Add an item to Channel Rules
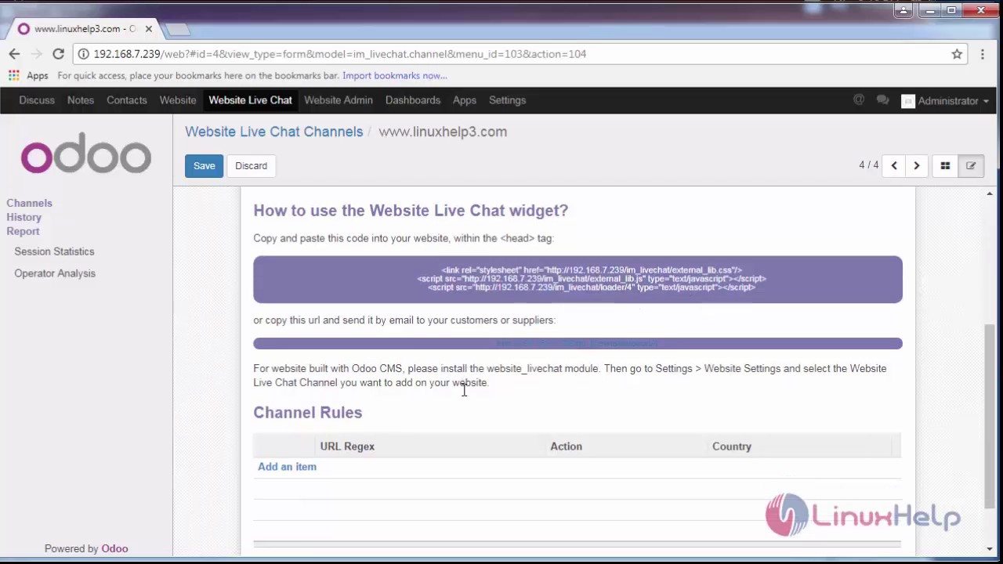Image resolution: width=1003 pixels, height=564 pixels. click(x=287, y=467)
